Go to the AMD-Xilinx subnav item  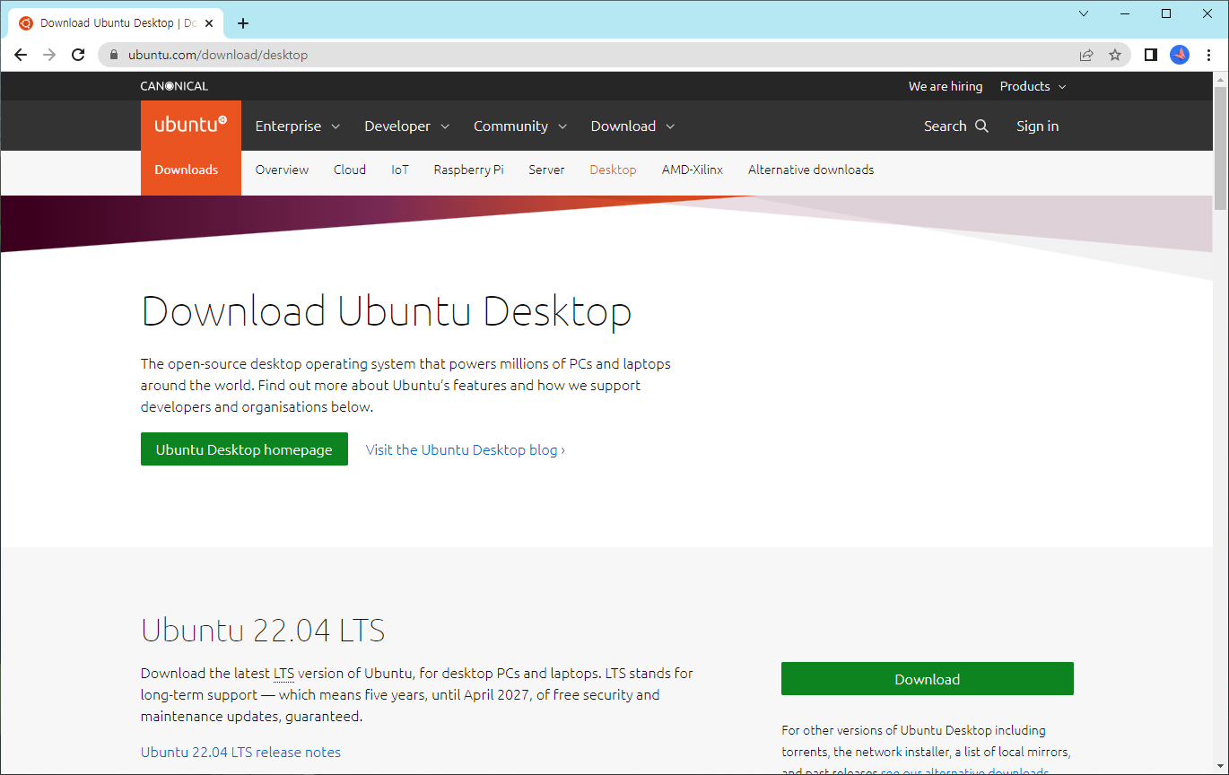point(693,170)
